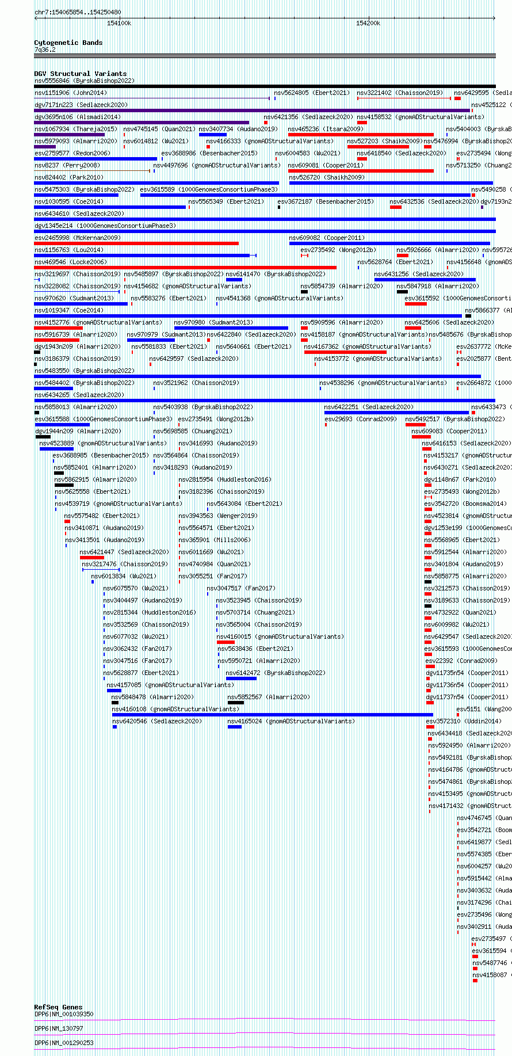Click the red bar under esv2465998

pyautogui.click(x=136, y=243)
